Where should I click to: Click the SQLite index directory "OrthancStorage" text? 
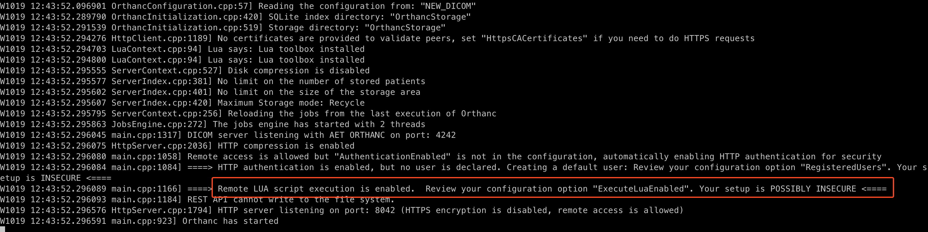tap(430, 17)
